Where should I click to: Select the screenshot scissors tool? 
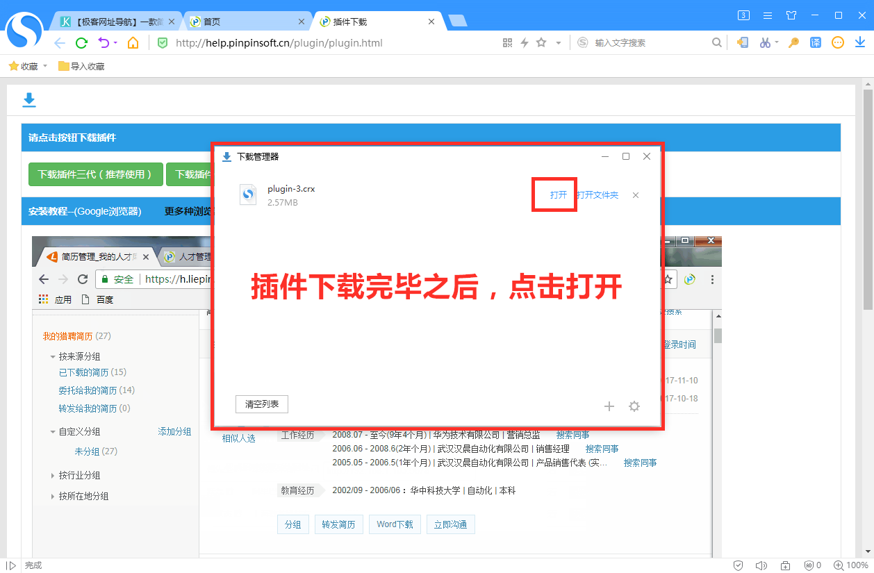coord(764,42)
